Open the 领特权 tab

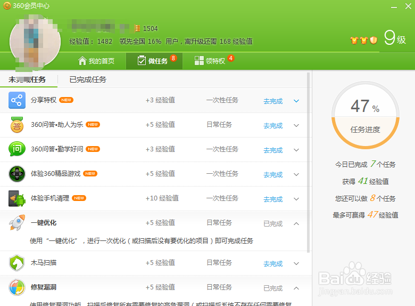[212, 61]
